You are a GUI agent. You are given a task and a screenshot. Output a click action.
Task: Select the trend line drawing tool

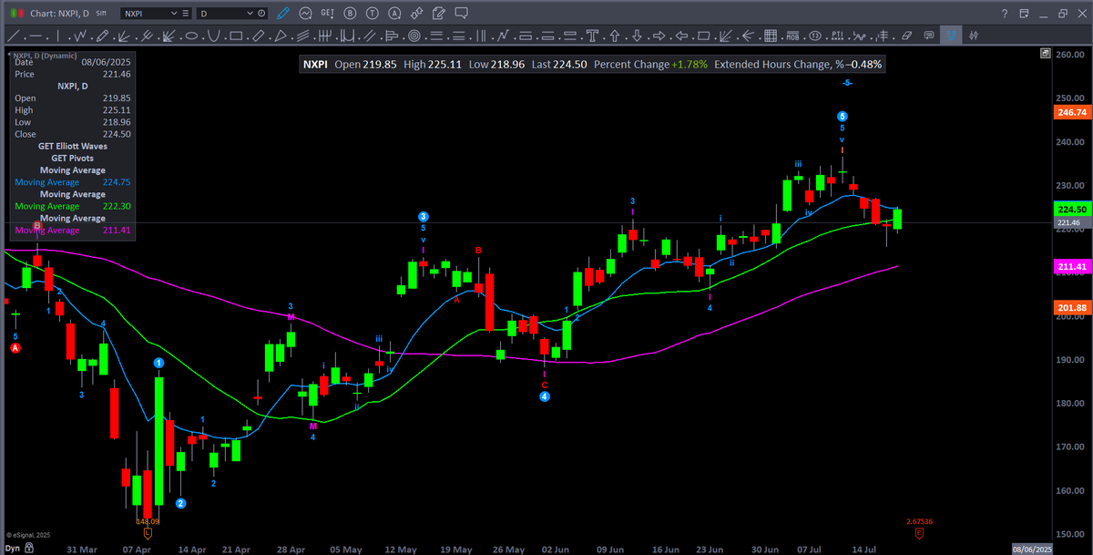coord(15,36)
